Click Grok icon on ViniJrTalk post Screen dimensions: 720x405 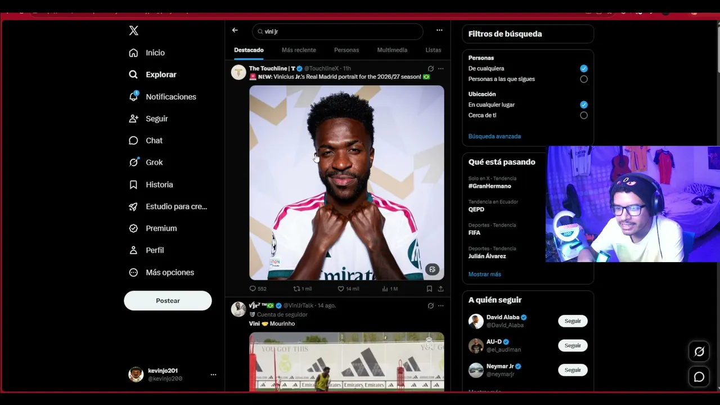[430, 305]
